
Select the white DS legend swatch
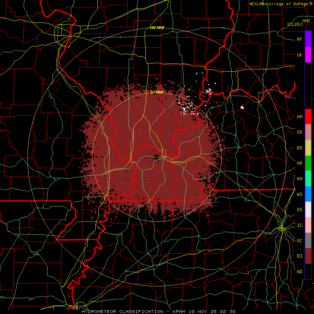click(x=308, y=209)
